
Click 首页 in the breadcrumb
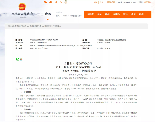[x=58, y=16]
